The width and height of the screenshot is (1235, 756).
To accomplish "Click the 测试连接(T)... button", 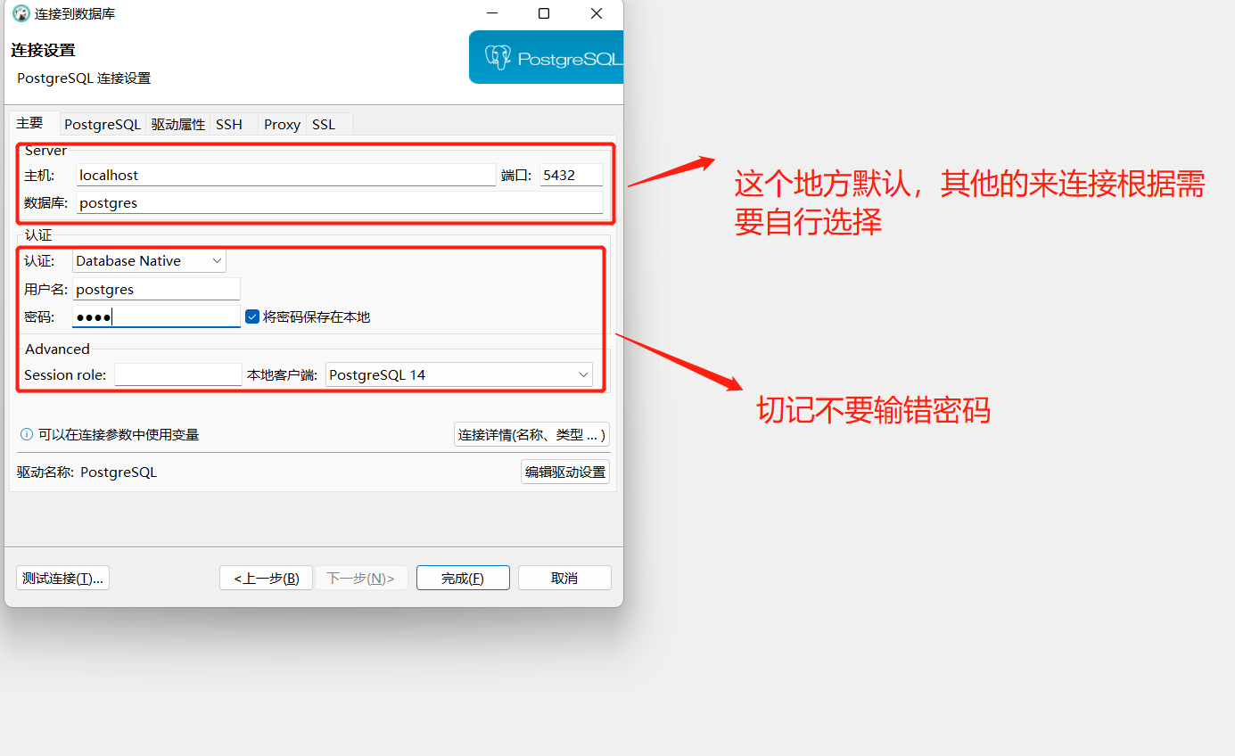I will click(62, 578).
